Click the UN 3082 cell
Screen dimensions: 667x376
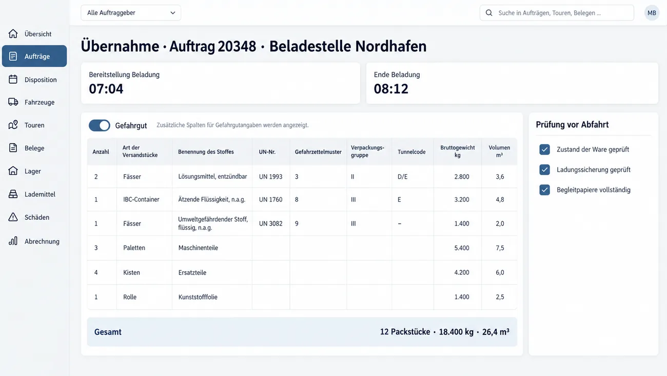(271, 223)
